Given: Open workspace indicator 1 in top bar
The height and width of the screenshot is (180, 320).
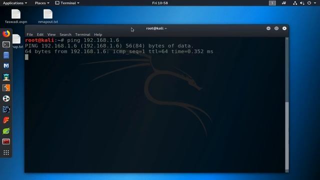Looking at the screenshot, I should click(272, 3).
